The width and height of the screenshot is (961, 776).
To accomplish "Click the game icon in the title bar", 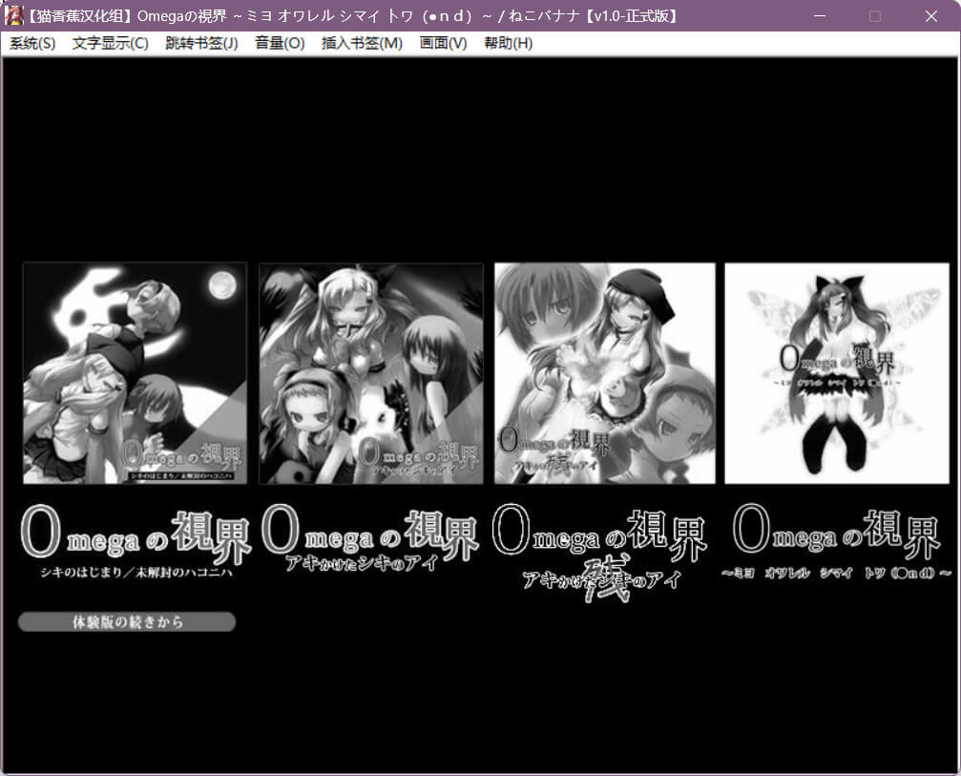I will [14, 15].
